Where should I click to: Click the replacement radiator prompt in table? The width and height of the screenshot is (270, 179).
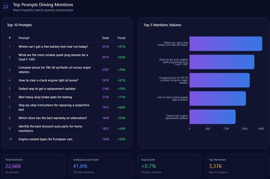[47, 89]
